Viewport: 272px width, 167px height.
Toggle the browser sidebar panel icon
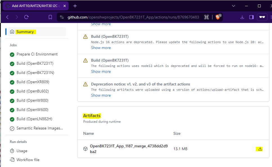coord(251,17)
